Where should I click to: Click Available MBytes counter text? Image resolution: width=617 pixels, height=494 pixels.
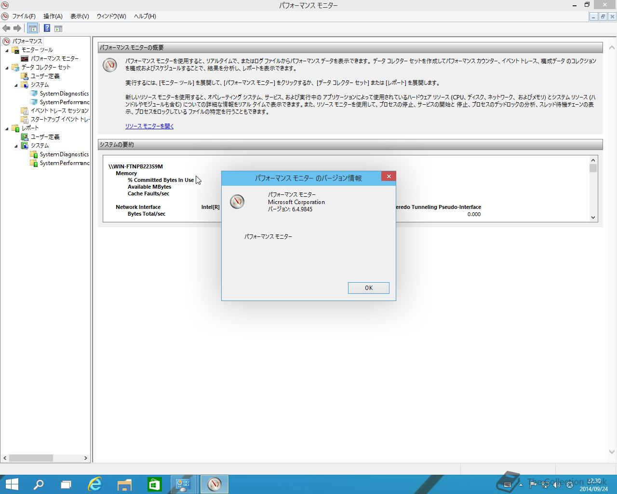click(x=149, y=187)
